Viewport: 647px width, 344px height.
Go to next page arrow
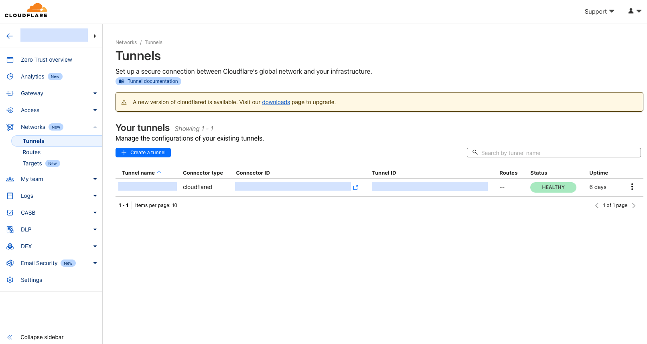click(634, 205)
